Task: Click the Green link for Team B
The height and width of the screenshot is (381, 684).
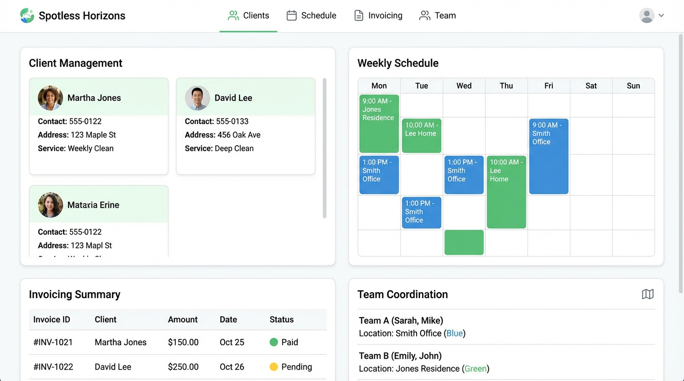Action: pos(476,369)
